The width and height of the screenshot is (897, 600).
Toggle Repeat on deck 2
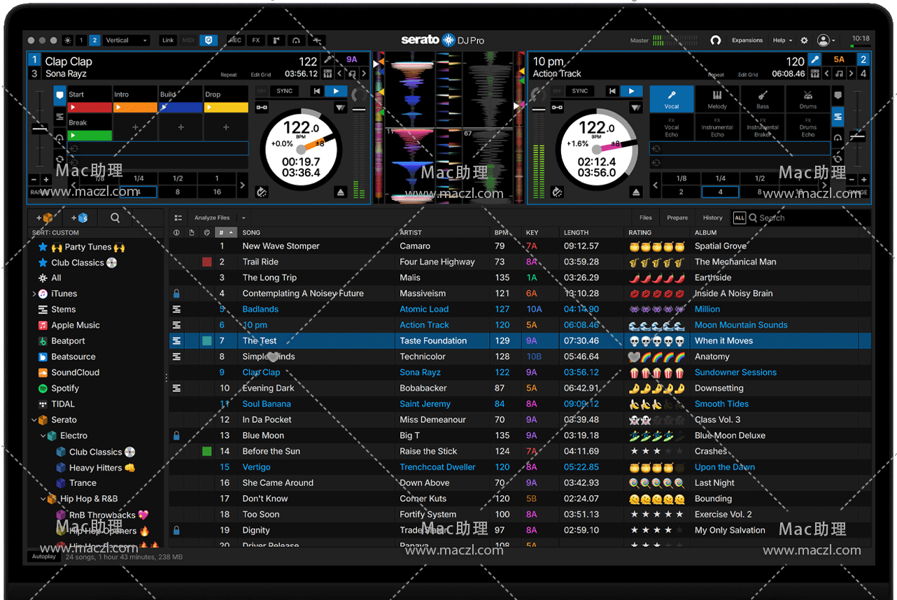716,75
